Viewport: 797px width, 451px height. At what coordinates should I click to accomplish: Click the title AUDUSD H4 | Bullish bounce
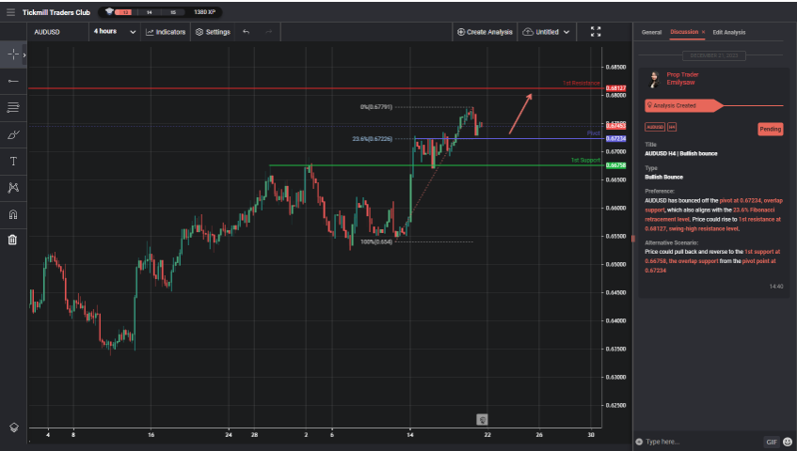point(680,154)
